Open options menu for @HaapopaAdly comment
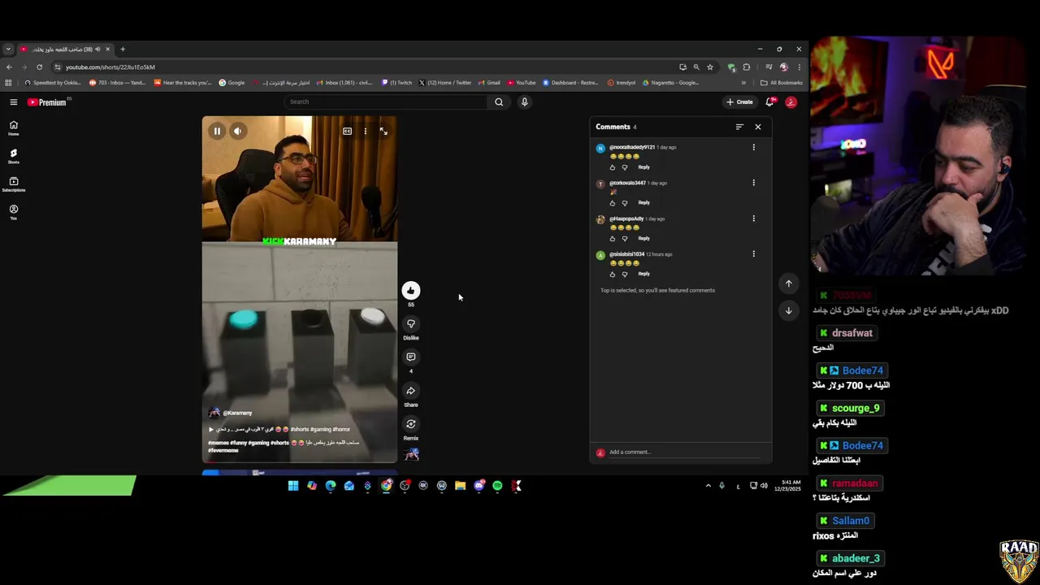 click(753, 219)
